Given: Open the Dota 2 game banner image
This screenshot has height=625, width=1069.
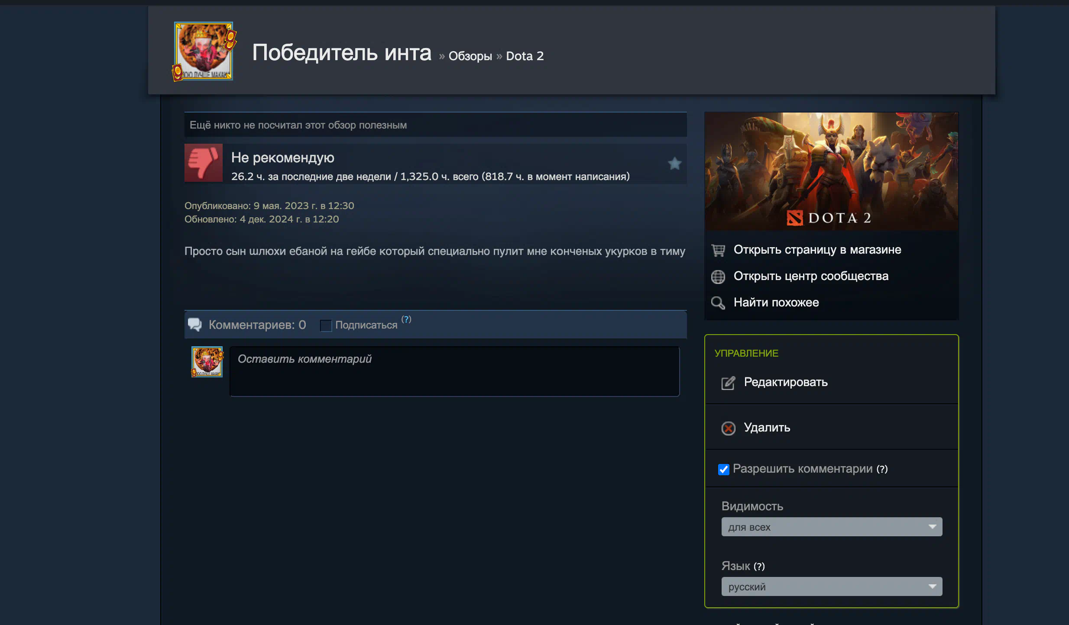Looking at the screenshot, I should (x=831, y=171).
